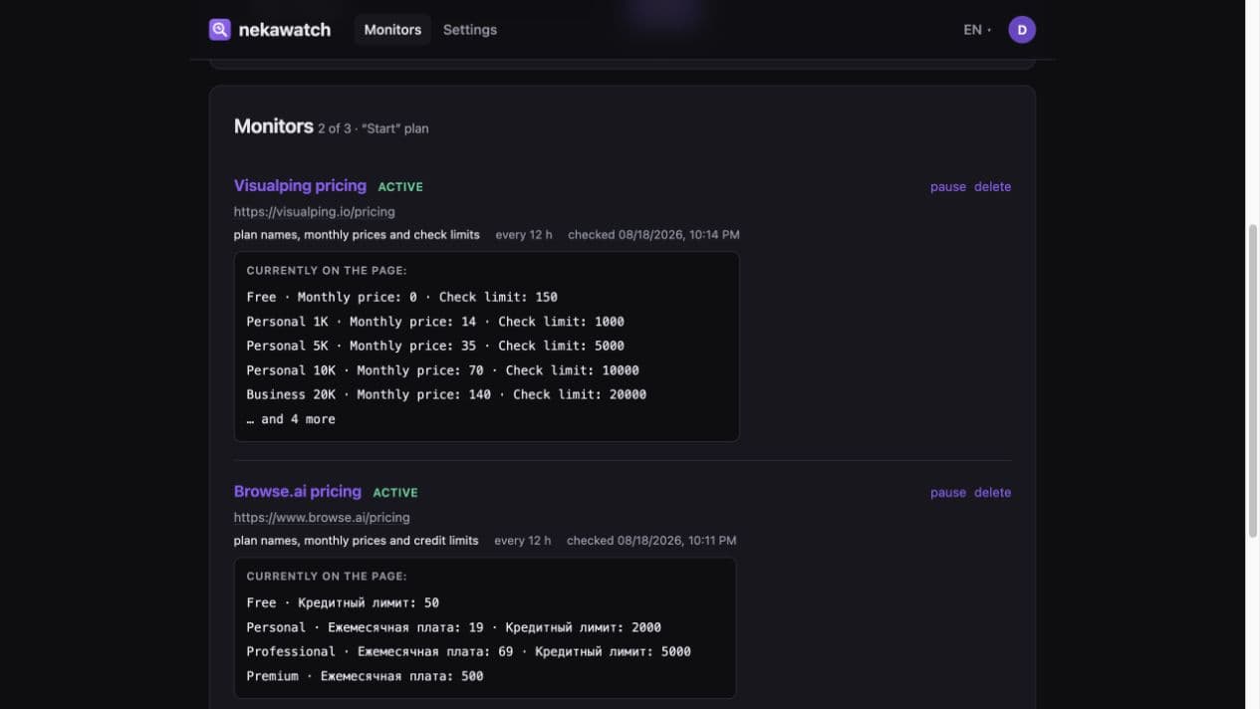1260x709 pixels.
Task: Click the Monitors section heading
Action: click(x=274, y=126)
